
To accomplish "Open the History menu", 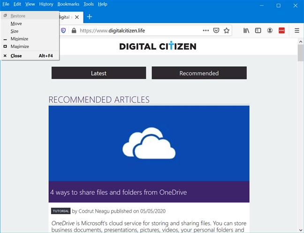I will pos(46,4).
